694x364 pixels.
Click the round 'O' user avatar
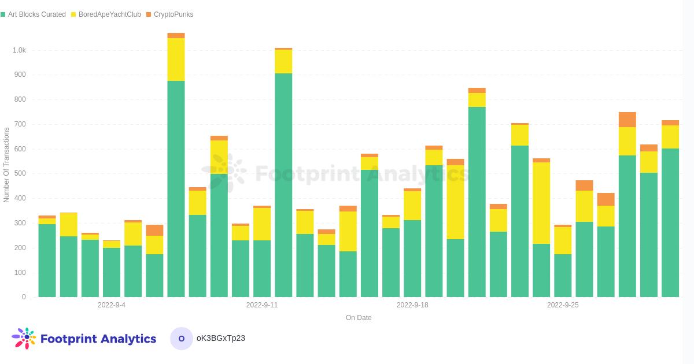click(182, 339)
